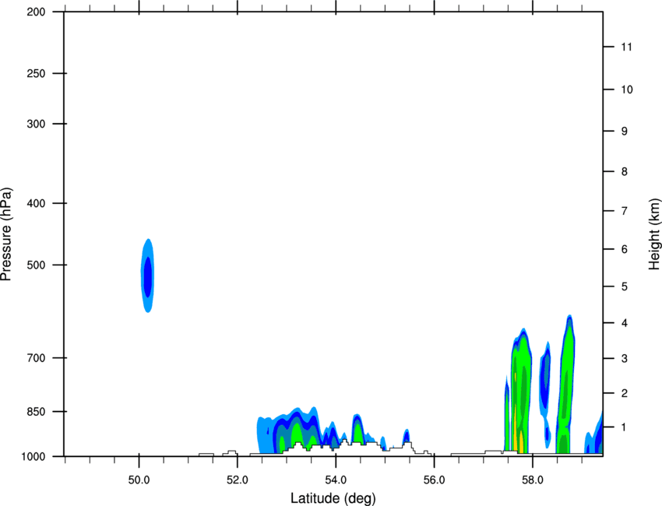662x506 pixels.
Task: Click the 3 km height label
Action: (624, 358)
